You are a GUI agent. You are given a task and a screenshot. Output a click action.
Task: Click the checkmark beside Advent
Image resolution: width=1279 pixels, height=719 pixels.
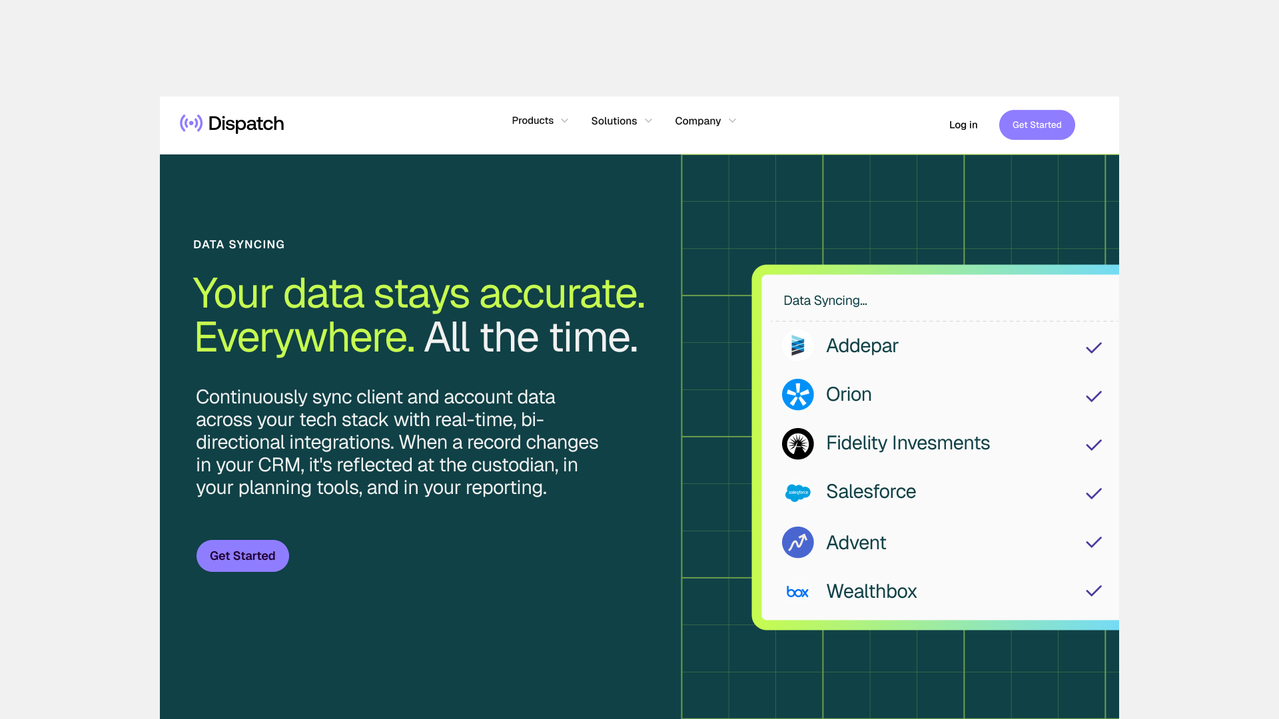pos(1094,542)
